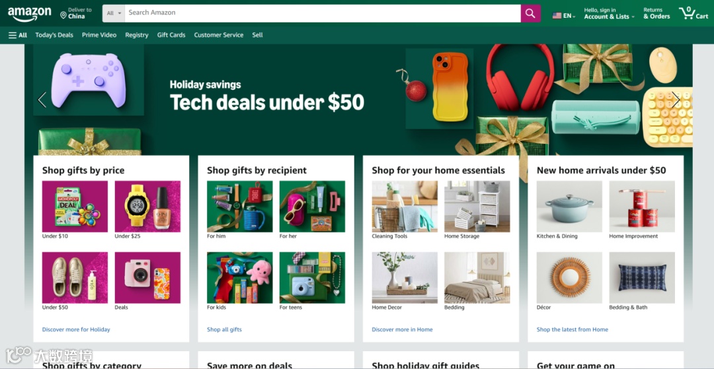Open the Kitchen & Dining pot thumbnail
This screenshot has width=714, height=369.
point(569,207)
